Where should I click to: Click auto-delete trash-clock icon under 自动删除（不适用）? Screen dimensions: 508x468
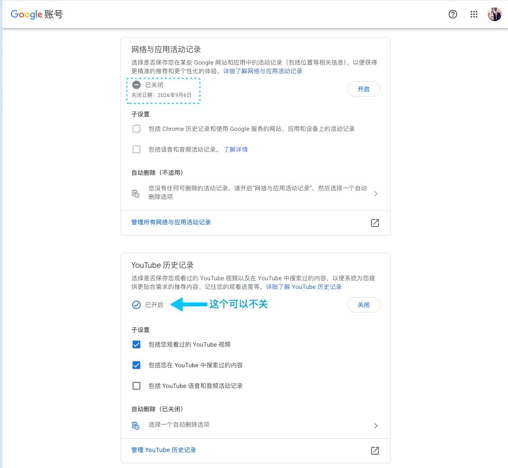pos(136,193)
